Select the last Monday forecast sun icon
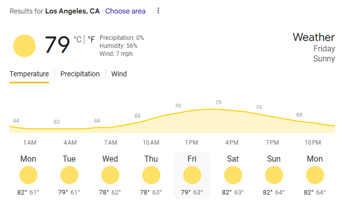 pos(315,175)
